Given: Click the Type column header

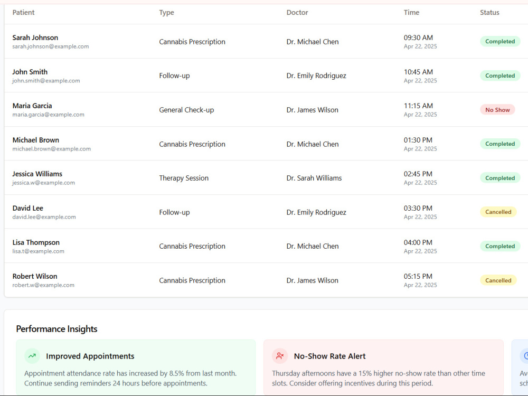Looking at the screenshot, I should pyautogui.click(x=167, y=13).
